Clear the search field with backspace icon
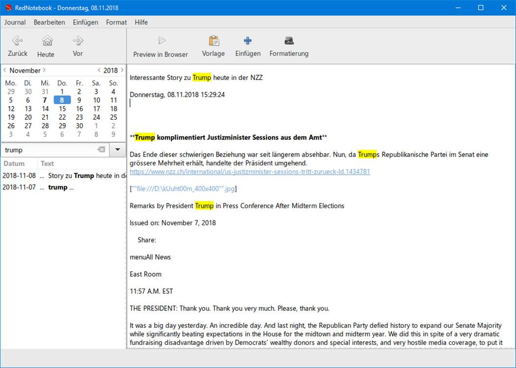 pos(101,150)
